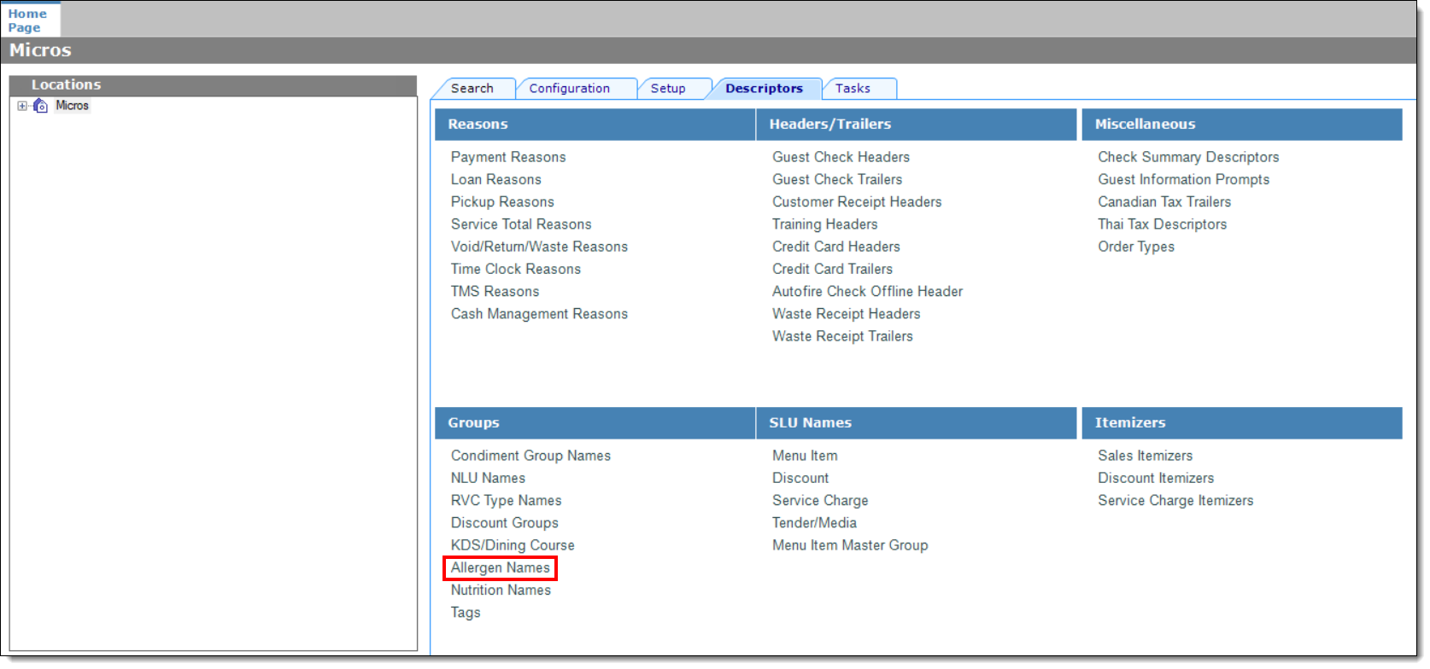Viewport: 1430px width, 669px height.
Task: Switch to the Tasks tab
Action: tap(853, 89)
